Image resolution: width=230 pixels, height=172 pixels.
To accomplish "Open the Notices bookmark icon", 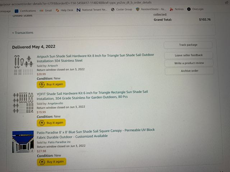I will [171, 9].
